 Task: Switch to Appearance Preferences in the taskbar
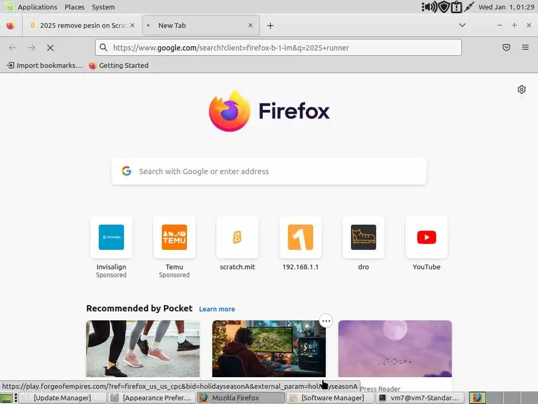pyautogui.click(x=152, y=398)
